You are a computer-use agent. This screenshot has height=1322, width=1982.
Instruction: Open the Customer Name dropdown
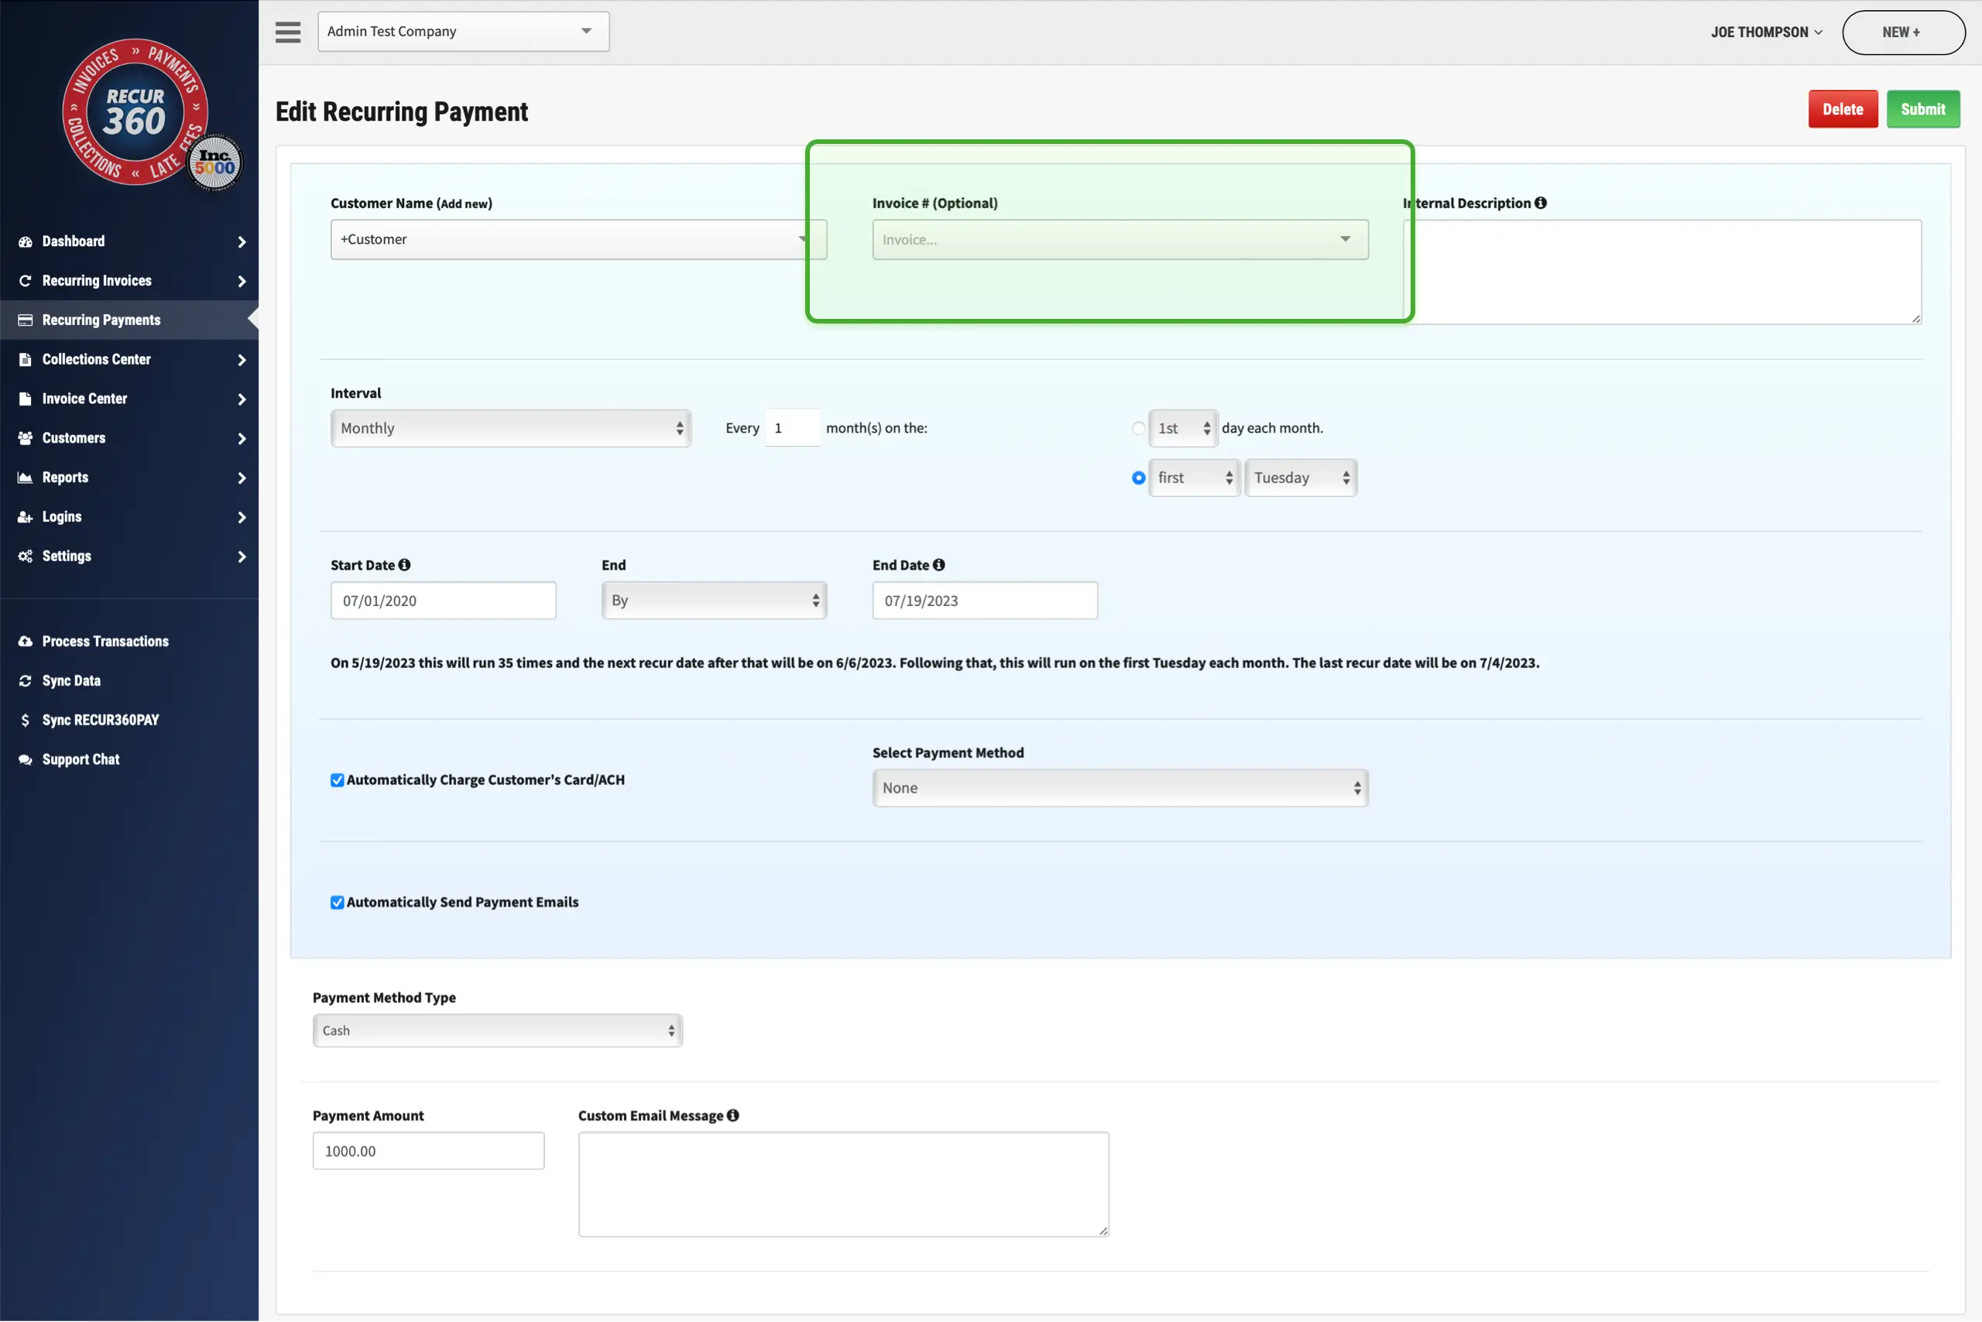click(578, 239)
